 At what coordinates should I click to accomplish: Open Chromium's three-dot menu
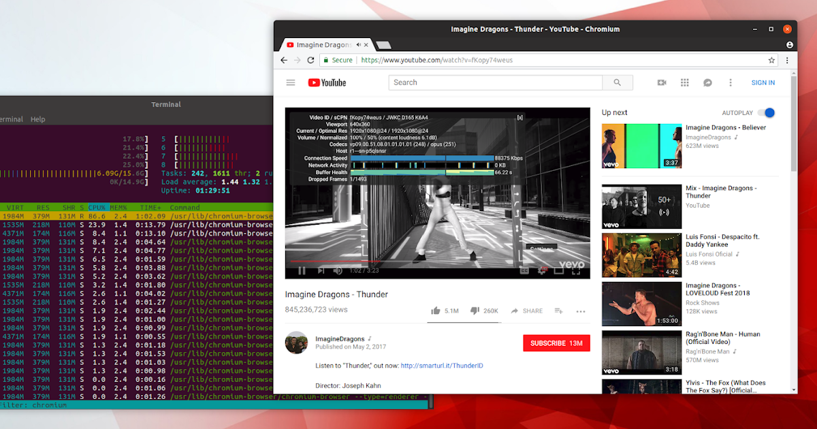(788, 60)
